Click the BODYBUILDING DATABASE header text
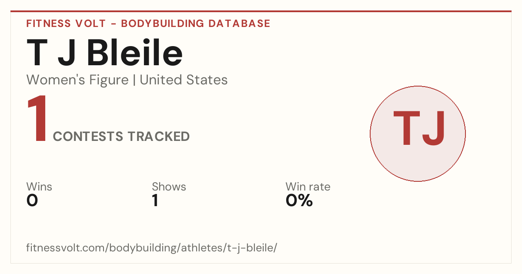The image size is (522, 274). [x=196, y=23]
